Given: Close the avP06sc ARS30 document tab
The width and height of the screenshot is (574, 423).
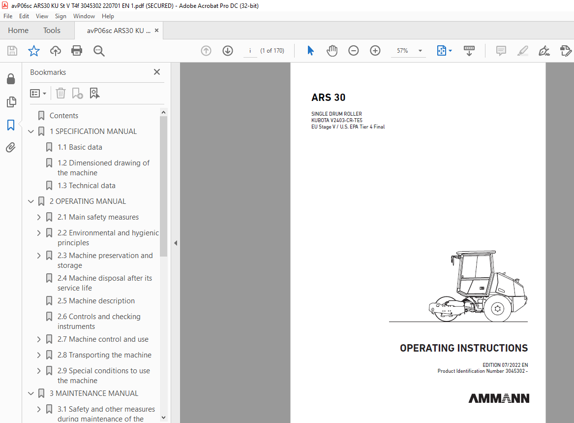Looking at the screenshot, I should pyautogui.click(x=157, y=31).
